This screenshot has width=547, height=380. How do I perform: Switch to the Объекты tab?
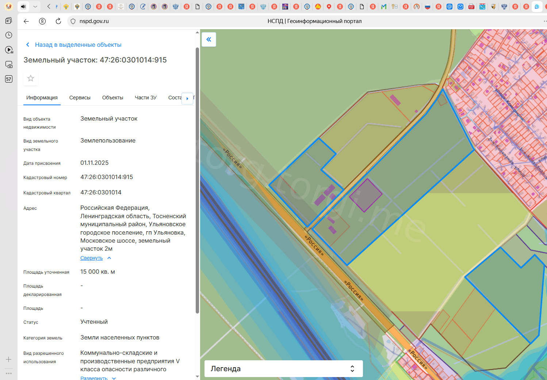112,98
